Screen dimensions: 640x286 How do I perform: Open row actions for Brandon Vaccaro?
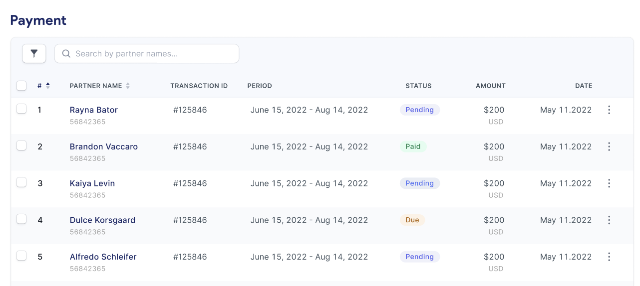point(609,147)
